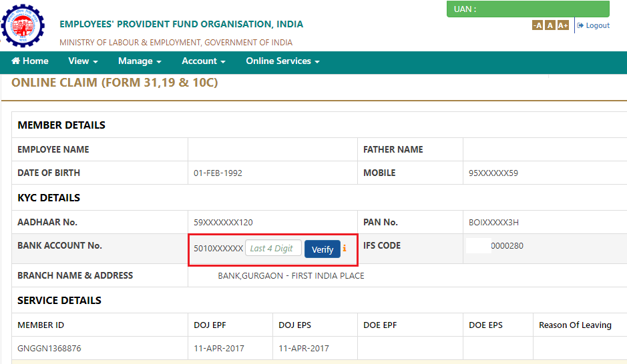
Task: Go to the Home page
Action: (30, 61)
